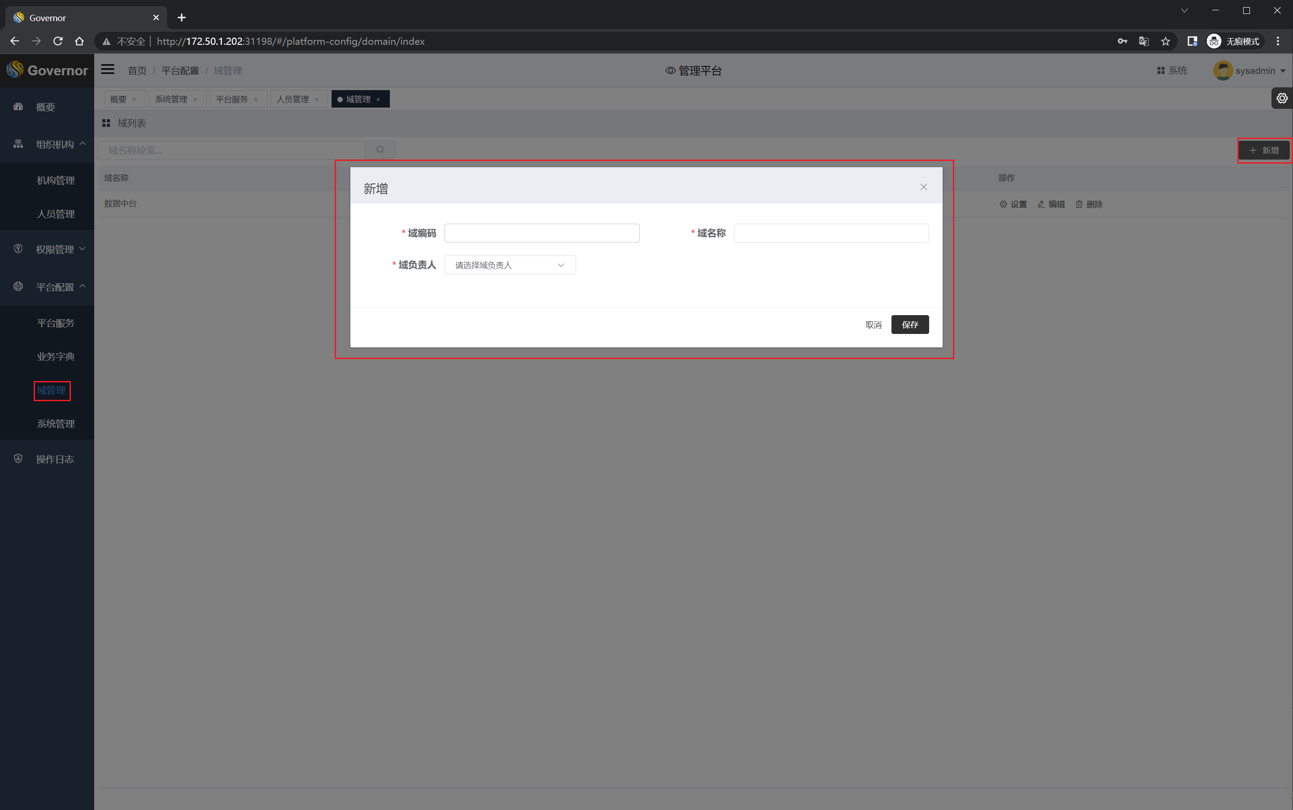Select 域管理 in sidebar

point(52,390)
